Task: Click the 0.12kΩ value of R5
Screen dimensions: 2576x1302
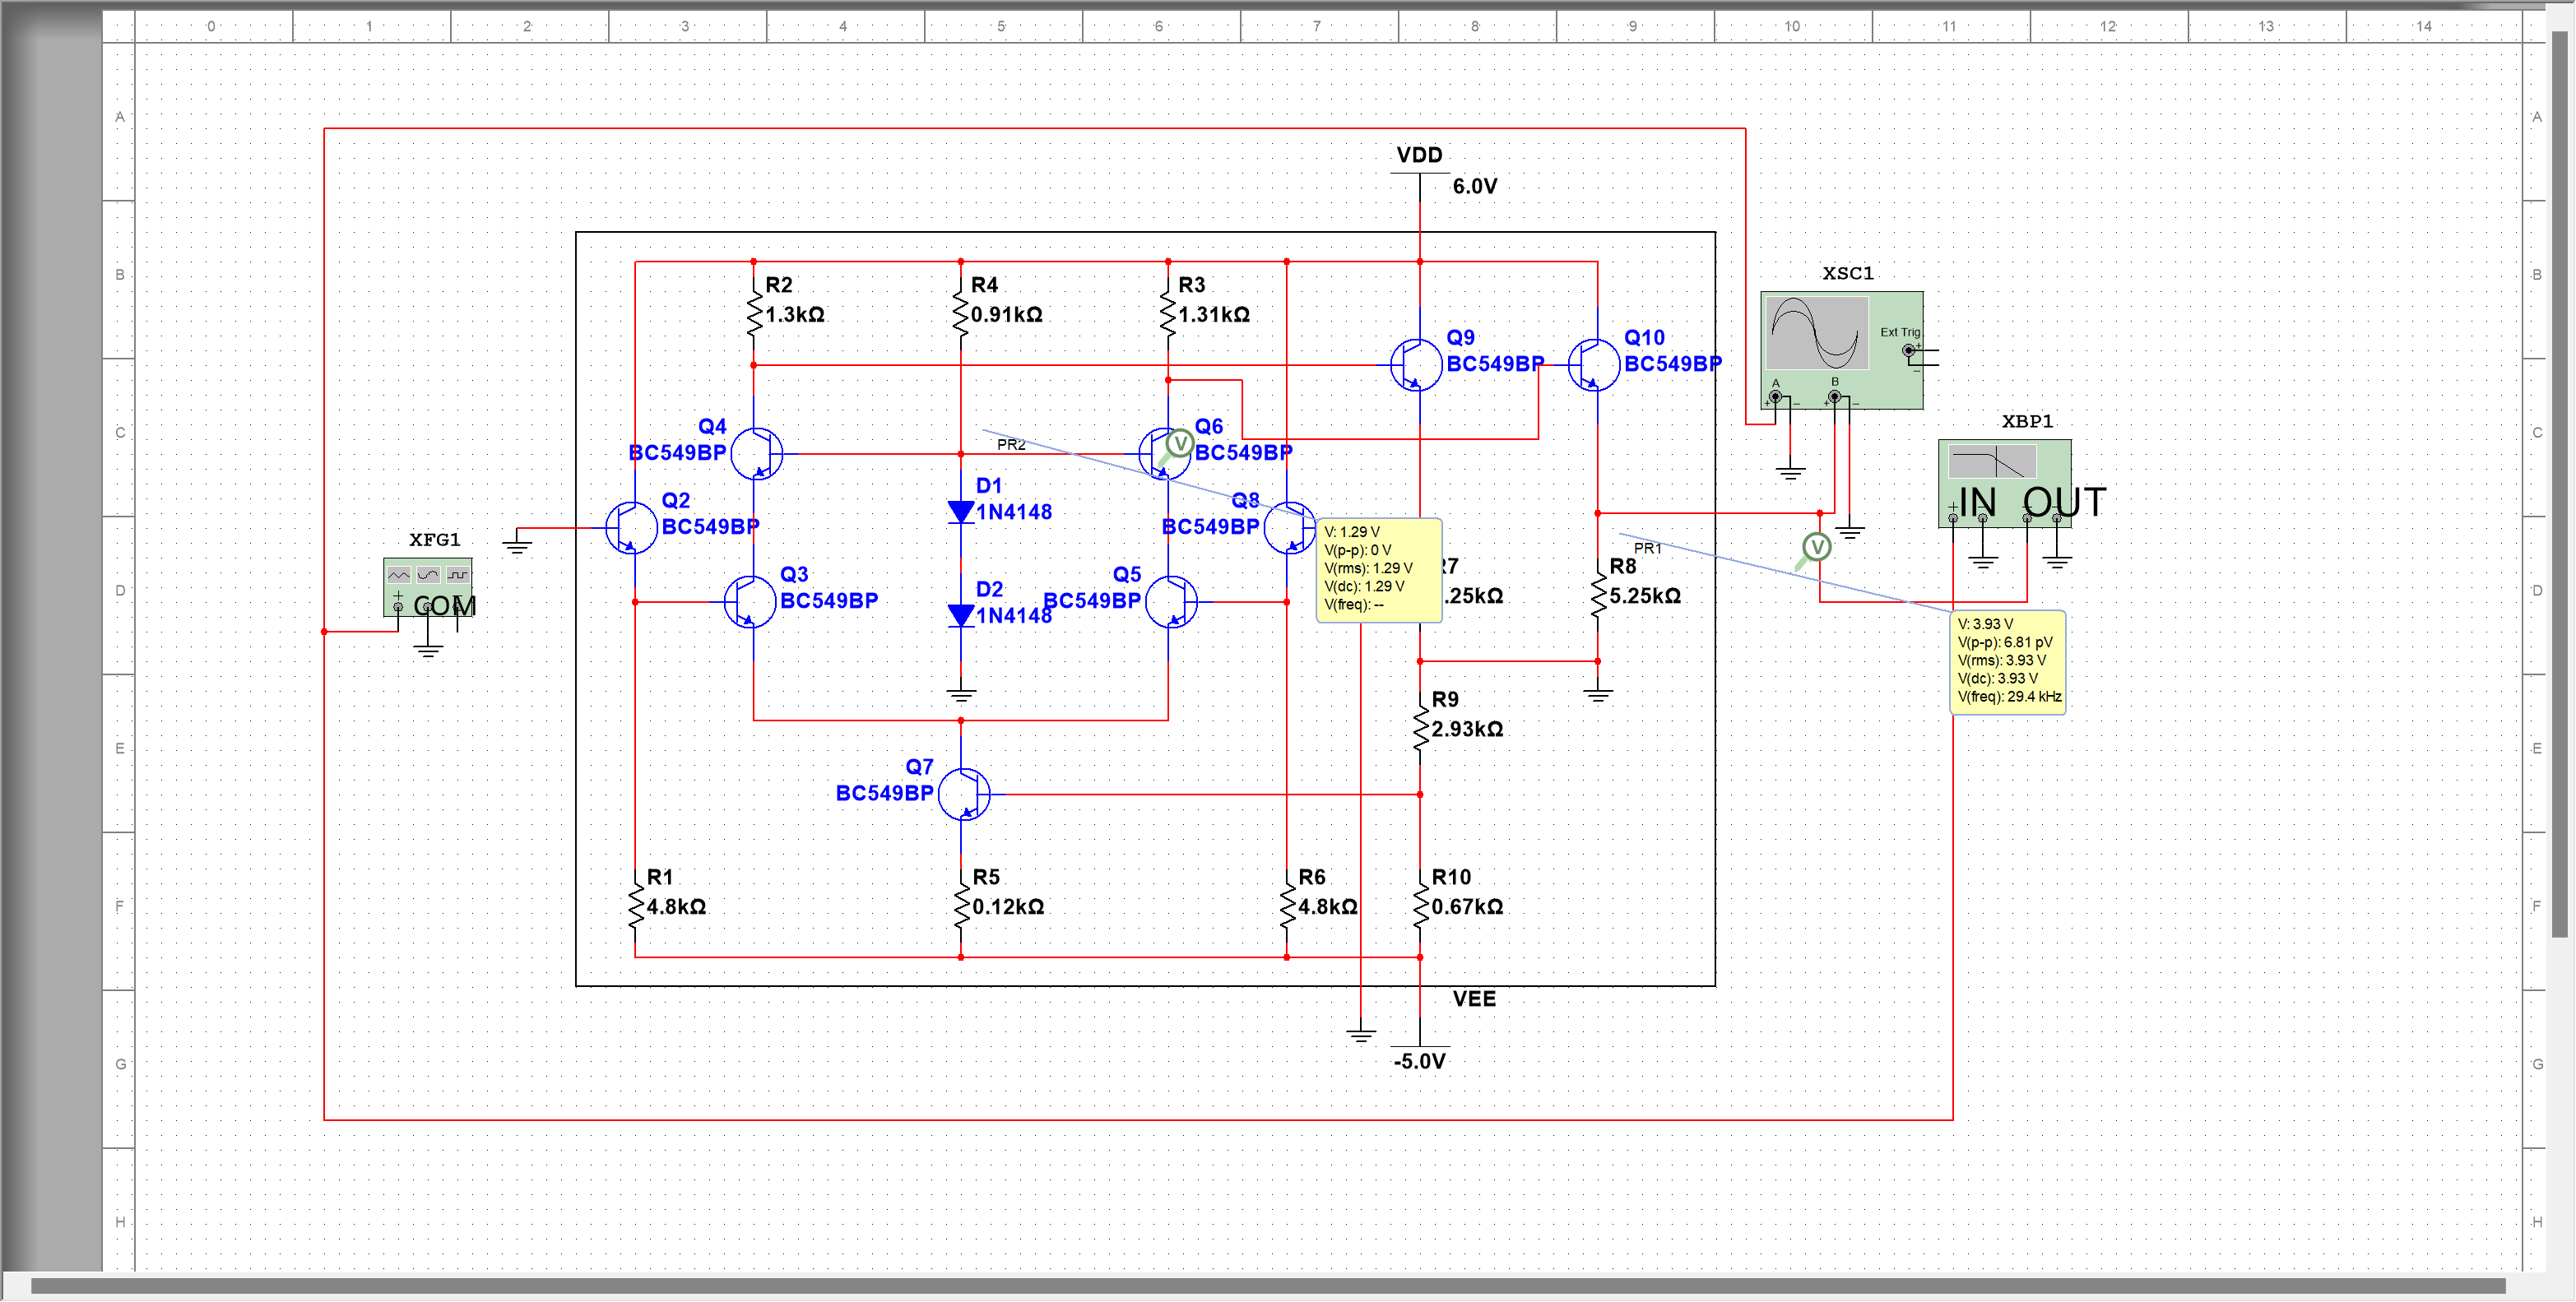Action: click(1008, 907)
